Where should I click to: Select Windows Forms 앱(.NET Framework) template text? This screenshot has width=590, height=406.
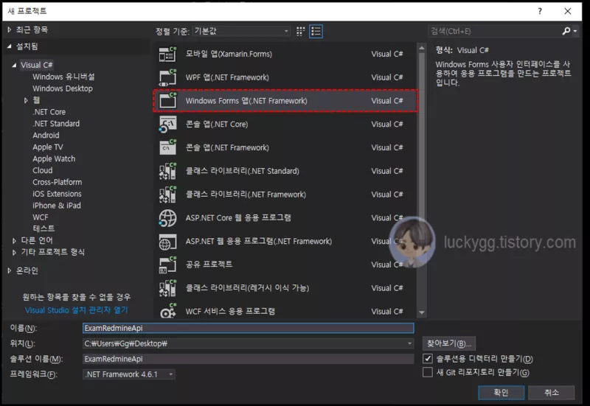pos(246,101)
